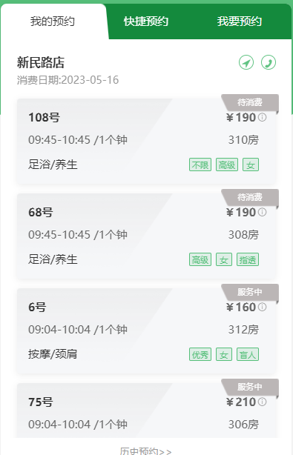This screenshot has height=455, width=293.
Task: Open the 历史预约 link at the bottom
Action: coord(145,451)
